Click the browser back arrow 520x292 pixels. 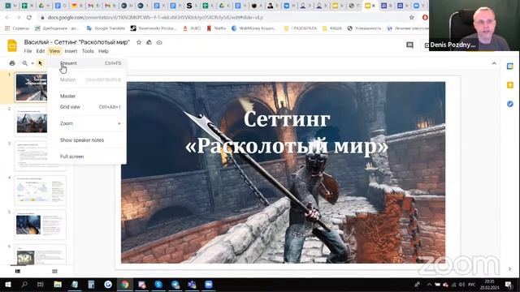[x=7, y=17]
